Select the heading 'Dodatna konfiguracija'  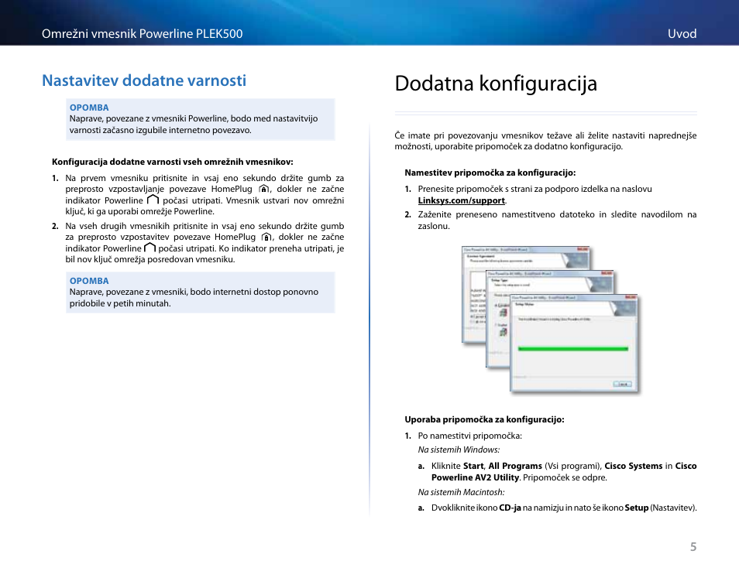click(496, 84)
